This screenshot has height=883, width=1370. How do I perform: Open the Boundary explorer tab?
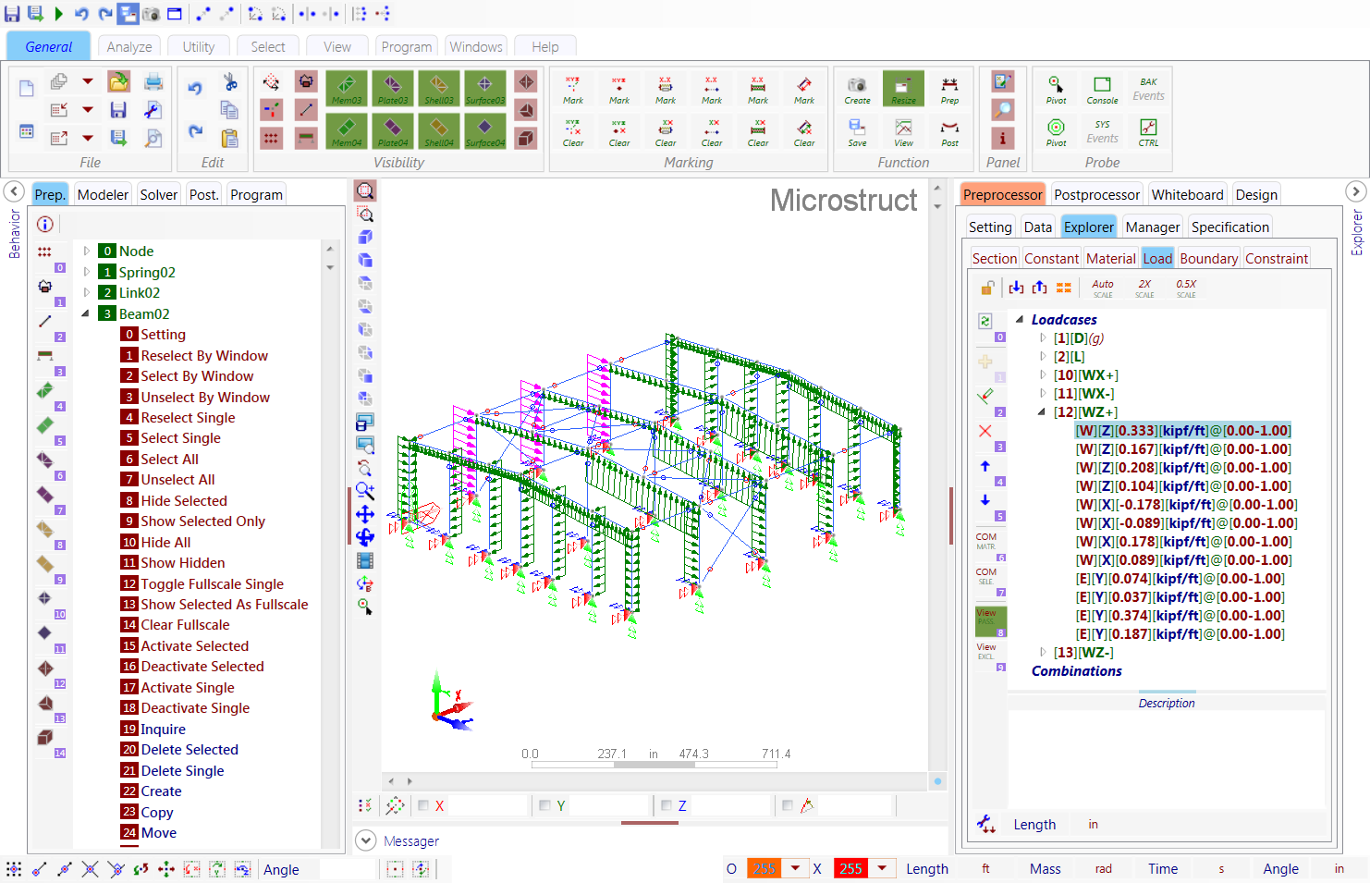[x=1208, y=259]
